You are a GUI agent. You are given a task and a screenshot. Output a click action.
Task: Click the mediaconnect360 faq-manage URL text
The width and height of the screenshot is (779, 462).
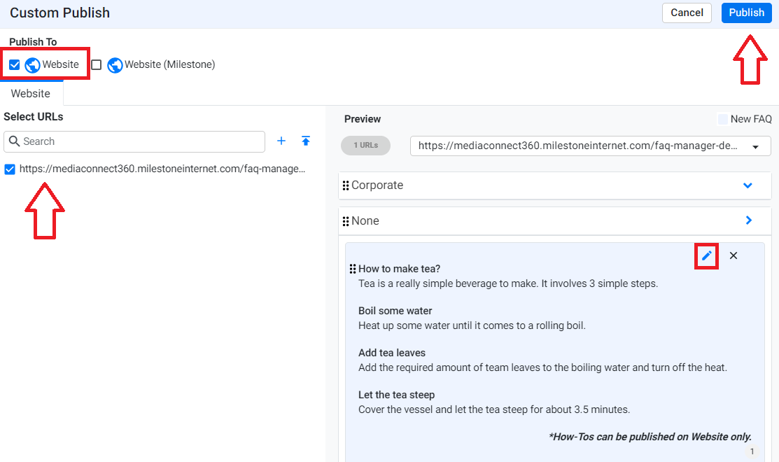coord(162,169)
